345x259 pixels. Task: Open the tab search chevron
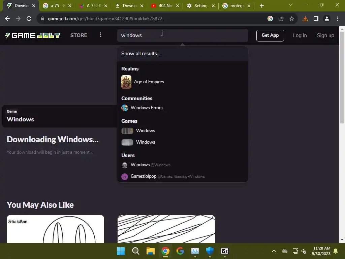point(291,5)
